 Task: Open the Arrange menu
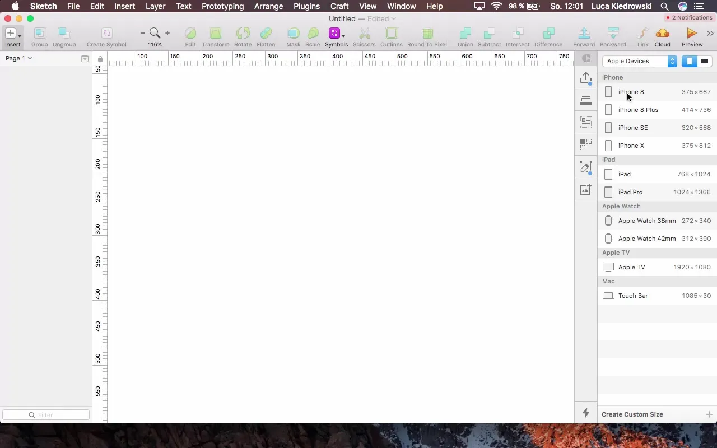[x=268, y=6]
